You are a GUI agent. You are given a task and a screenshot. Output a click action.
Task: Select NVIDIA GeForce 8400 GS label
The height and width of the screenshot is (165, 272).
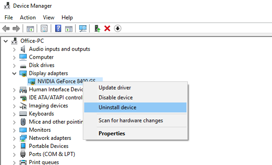pos(67,81)
